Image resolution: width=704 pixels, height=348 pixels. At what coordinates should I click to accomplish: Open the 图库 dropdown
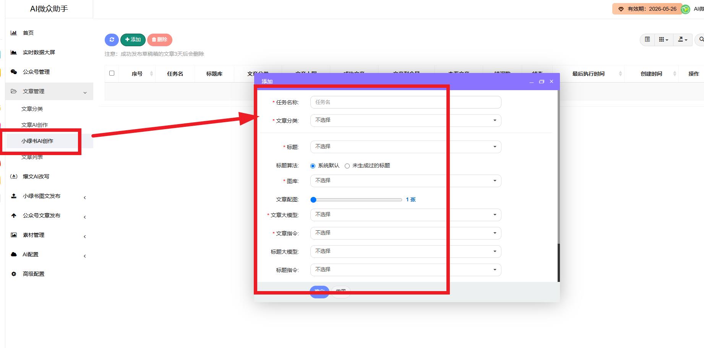point(406,181)
